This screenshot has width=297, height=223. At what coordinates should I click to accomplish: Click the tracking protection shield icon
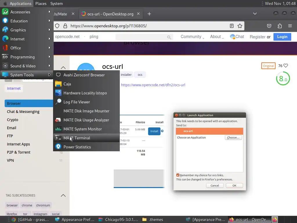coord(57,26)
